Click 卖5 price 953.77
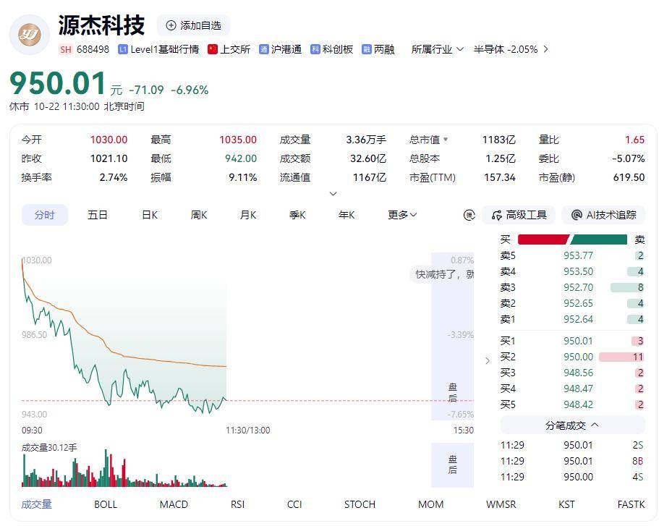Screen dimensions: 659x526 (x=578, y=255)
